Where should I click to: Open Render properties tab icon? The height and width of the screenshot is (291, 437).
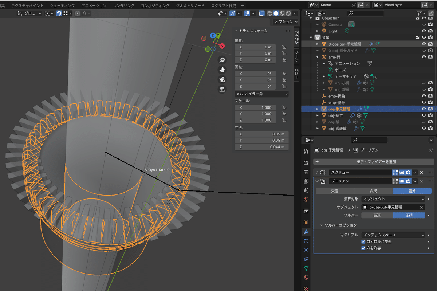click(306, 162)
